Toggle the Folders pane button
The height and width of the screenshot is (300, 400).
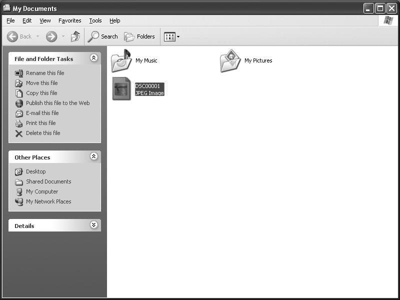coord(139,36)
